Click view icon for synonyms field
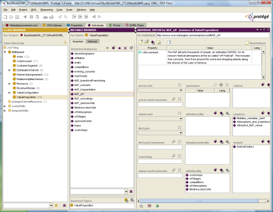The height and width of the screenshot is (212, 273). 215,85
